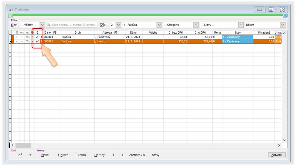This screenshot has width=295, height=167.
Task: Open the Tlač print options arrow
Action: (x=31, y=155)
